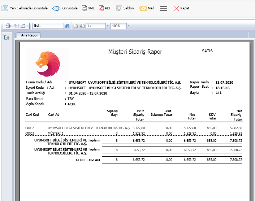Click the export report icon
This screenshot has height=201, width=255.
[23, 26]
